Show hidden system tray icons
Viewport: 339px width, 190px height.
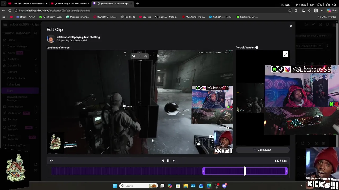[x=301, y=186]
